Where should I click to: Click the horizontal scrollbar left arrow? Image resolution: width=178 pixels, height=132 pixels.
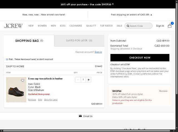1,131
